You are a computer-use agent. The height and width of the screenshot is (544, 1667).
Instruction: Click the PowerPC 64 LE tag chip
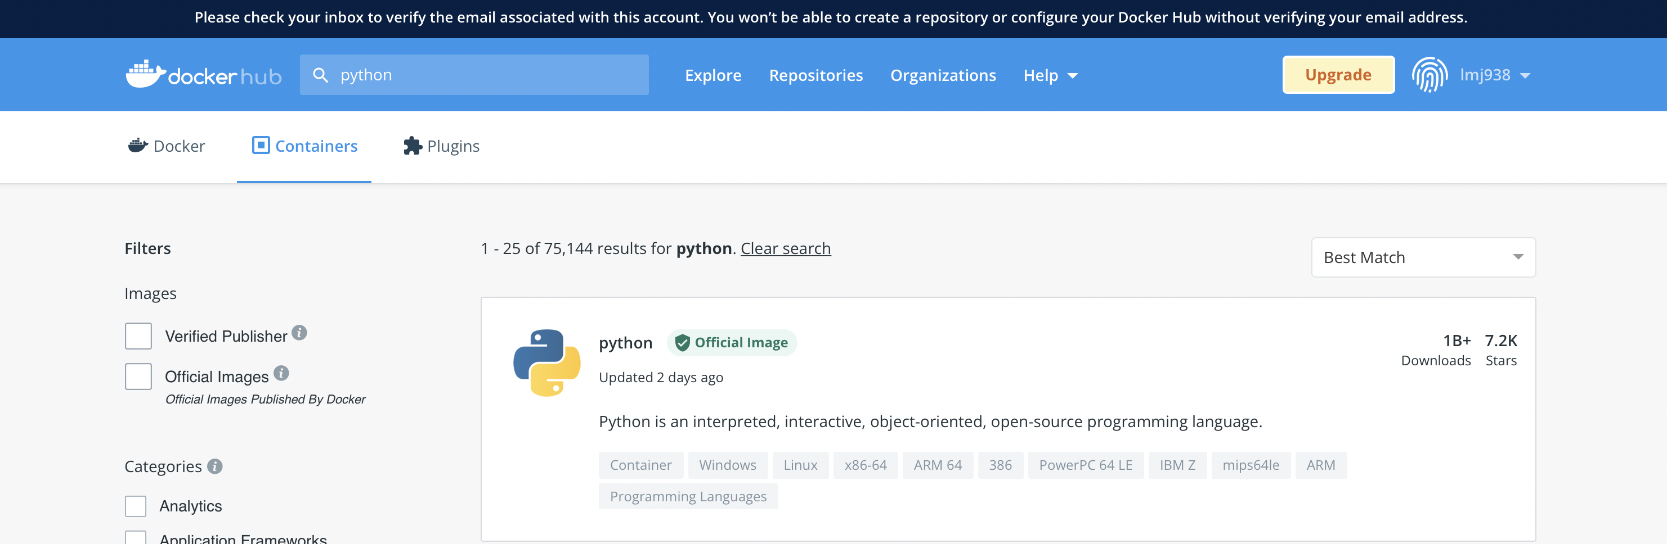click(x=1085, y=465)
